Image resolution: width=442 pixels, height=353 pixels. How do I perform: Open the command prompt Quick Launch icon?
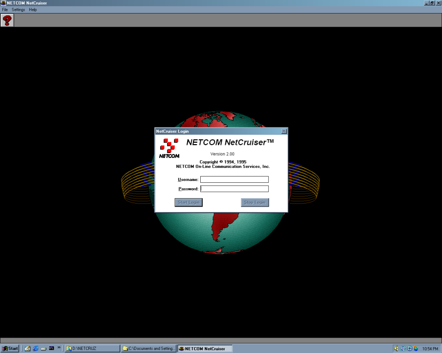[51, 348]
